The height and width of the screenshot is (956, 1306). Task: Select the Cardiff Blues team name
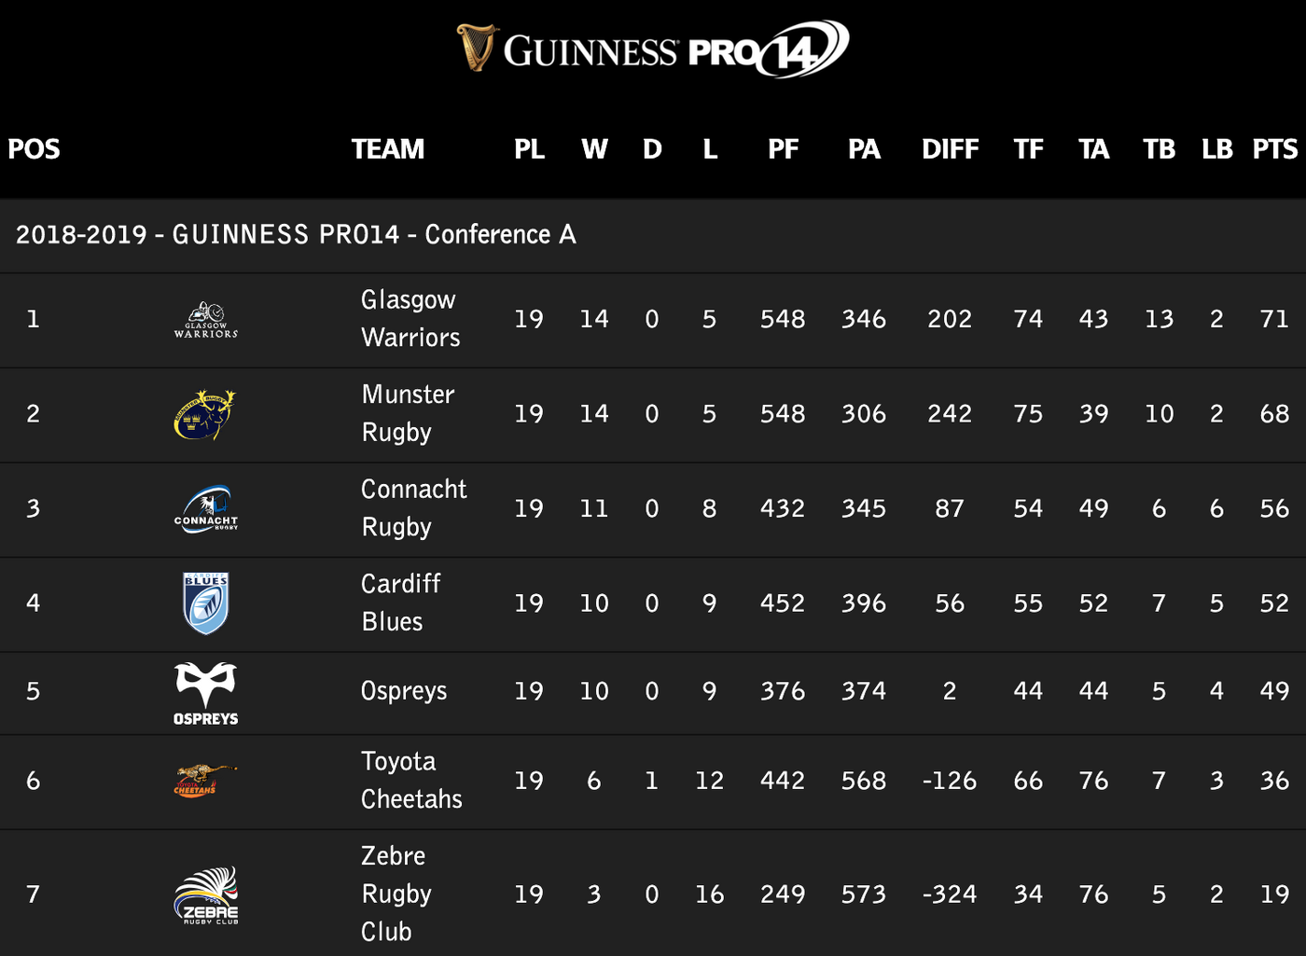[x=400, y=603]
